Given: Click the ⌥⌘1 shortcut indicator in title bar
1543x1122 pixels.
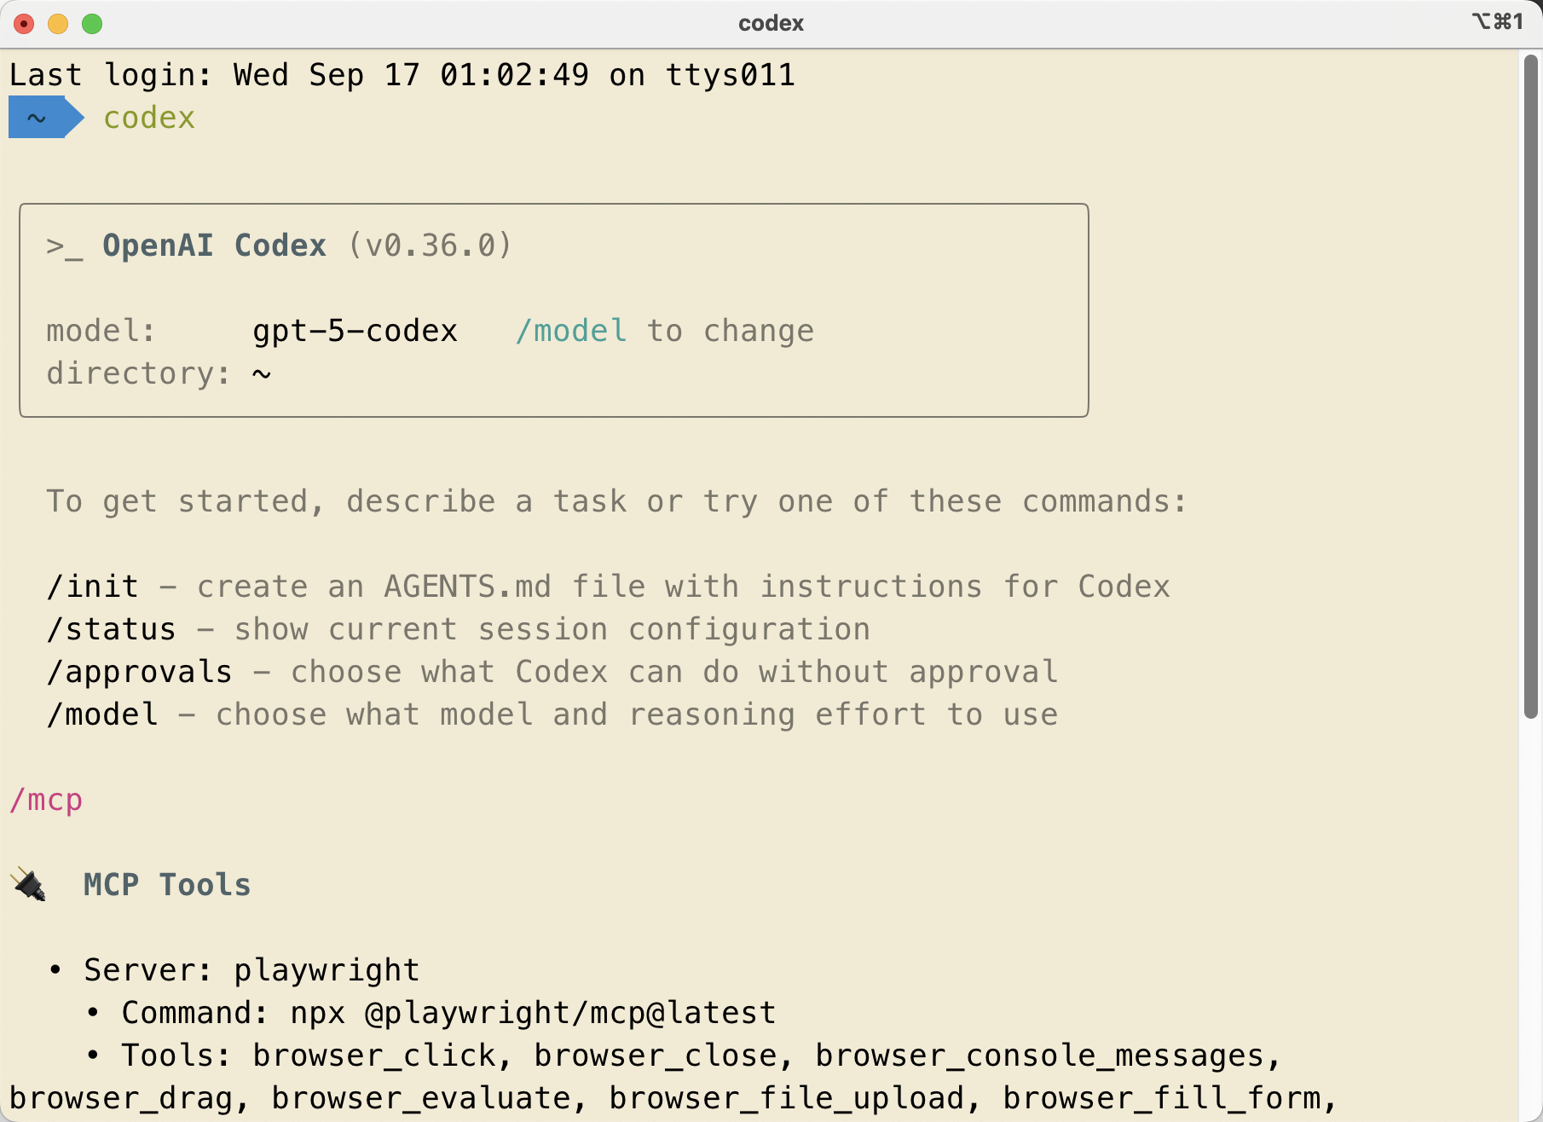Looking at the screenshot, I should click(x=1498, y=22).
